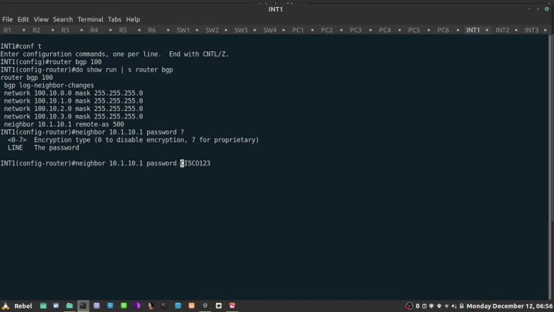Close the SW1 tab

tap(197, 30)
